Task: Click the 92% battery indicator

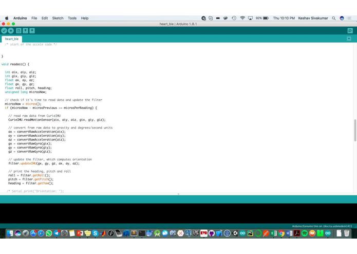Action: [x=262, y=18]
